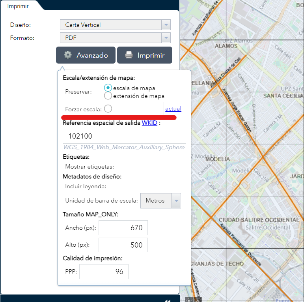Click the 'Tamaño MAP_ONLY:' heading
This screenshot has height=302, width=304.
[x=90, y=214]
